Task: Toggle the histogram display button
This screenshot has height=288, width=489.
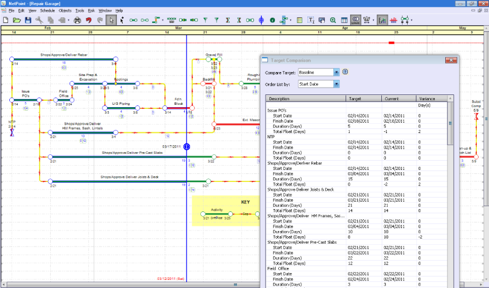Action: tap(382, 20)
